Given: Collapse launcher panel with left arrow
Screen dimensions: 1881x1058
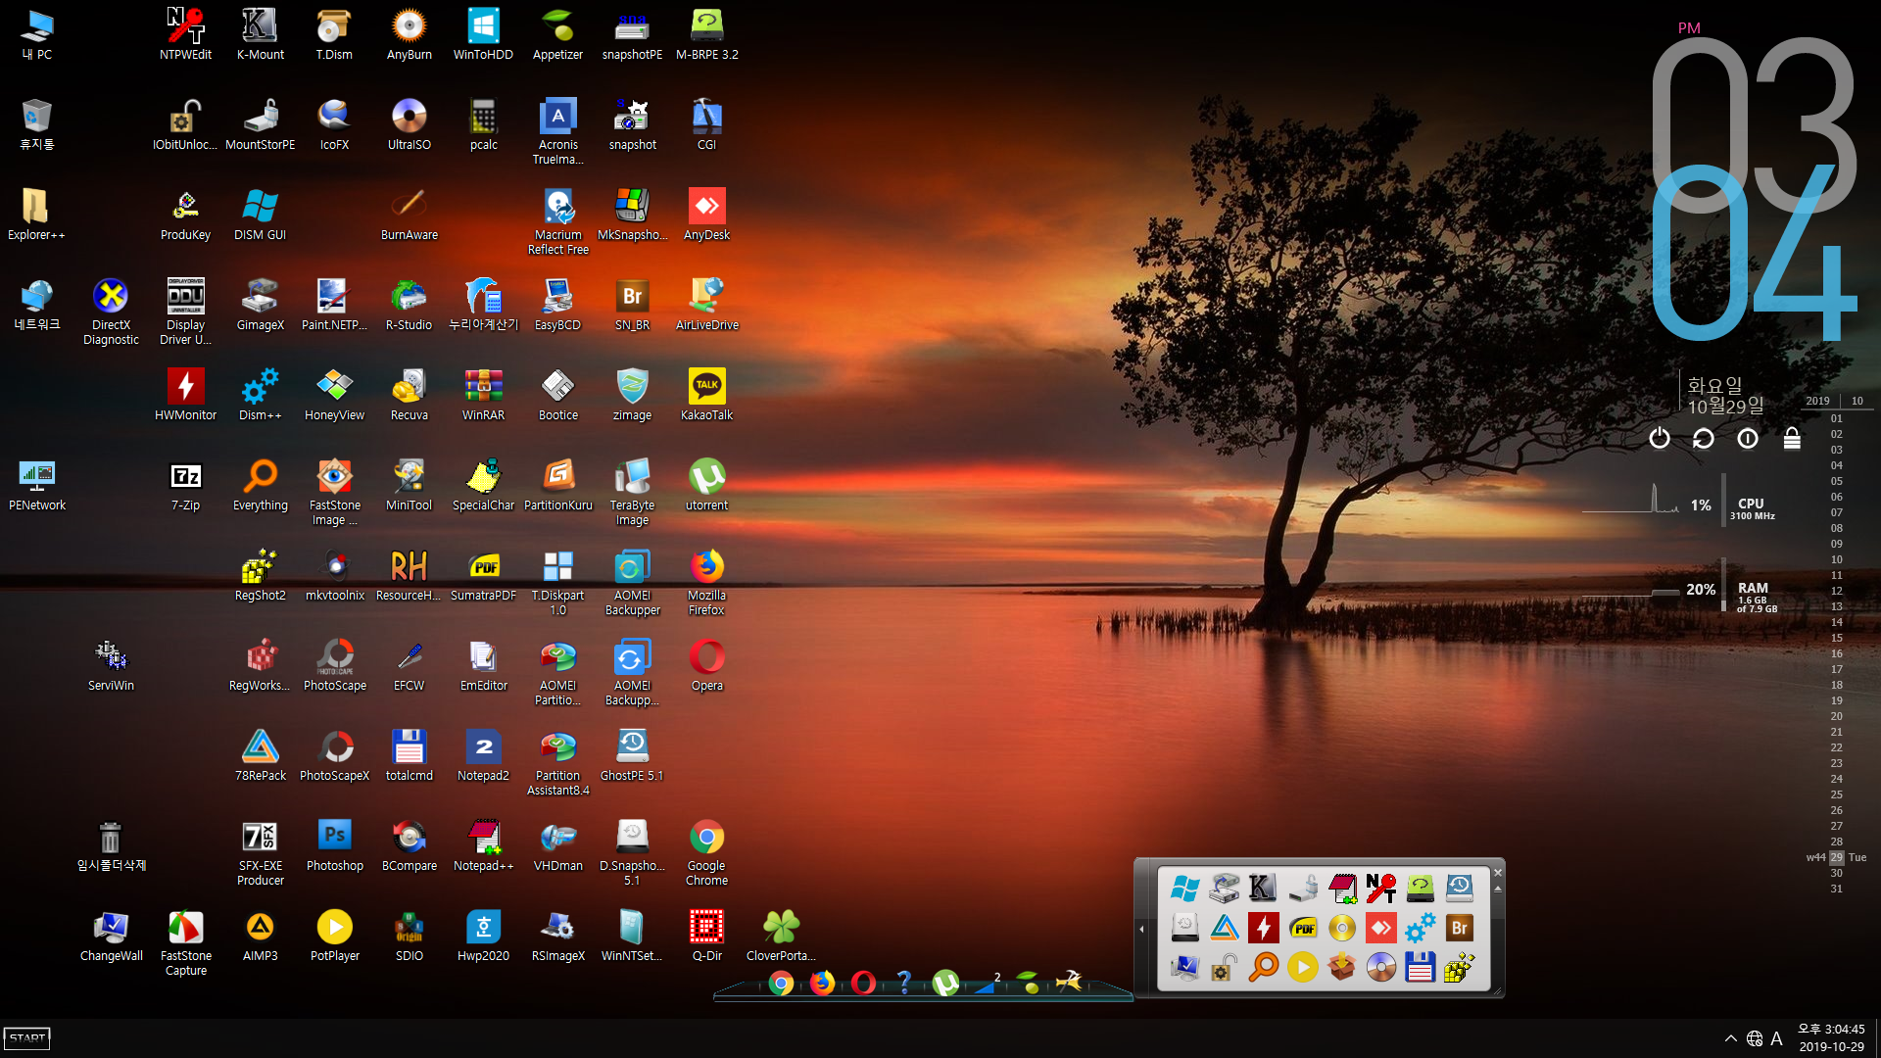Looking at the screenshot, I should coord(1141,929).
